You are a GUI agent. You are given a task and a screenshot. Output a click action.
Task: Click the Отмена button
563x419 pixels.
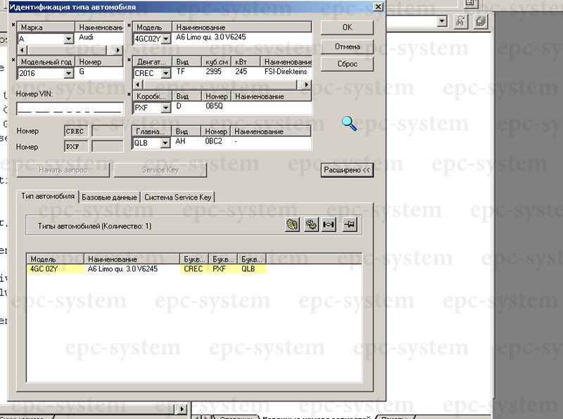point(347,46)
